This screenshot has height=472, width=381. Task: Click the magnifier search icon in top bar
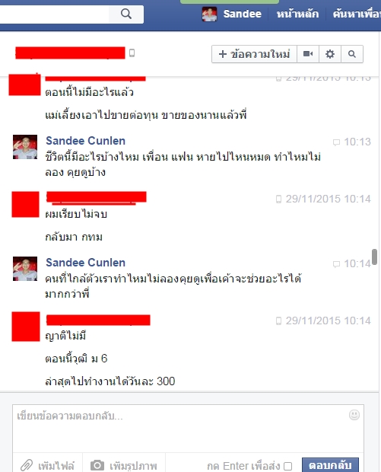pos(126,14)
